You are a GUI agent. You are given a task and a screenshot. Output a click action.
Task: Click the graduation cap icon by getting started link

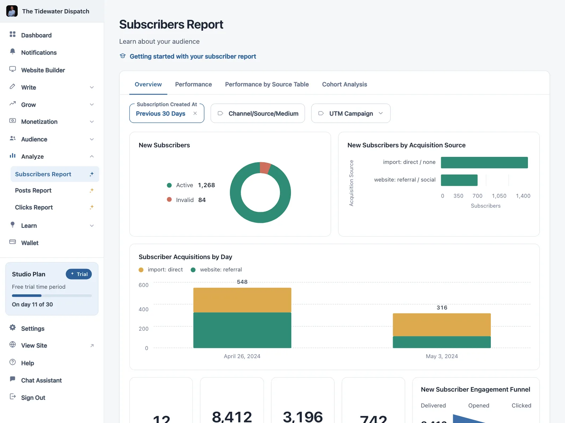pos(123,56)
